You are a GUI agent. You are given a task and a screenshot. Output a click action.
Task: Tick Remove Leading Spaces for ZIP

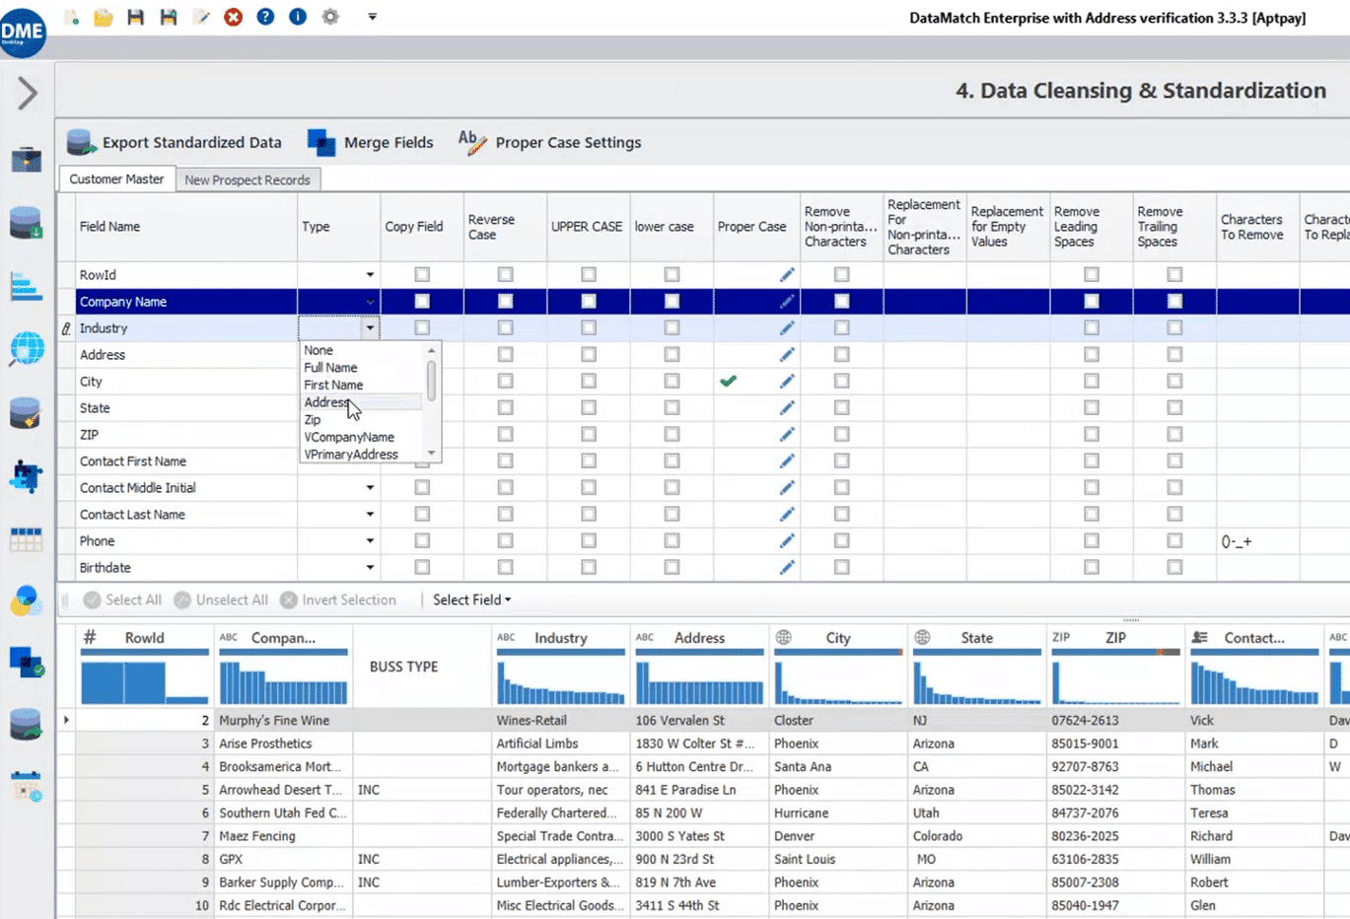(x=1091, y=434)
